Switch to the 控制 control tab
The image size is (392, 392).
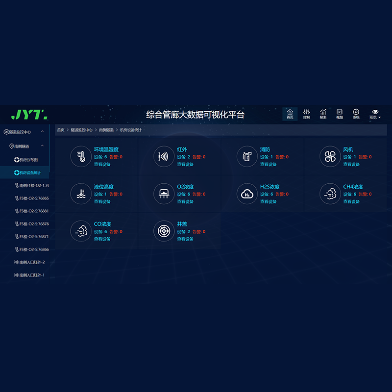click(306, 114)
